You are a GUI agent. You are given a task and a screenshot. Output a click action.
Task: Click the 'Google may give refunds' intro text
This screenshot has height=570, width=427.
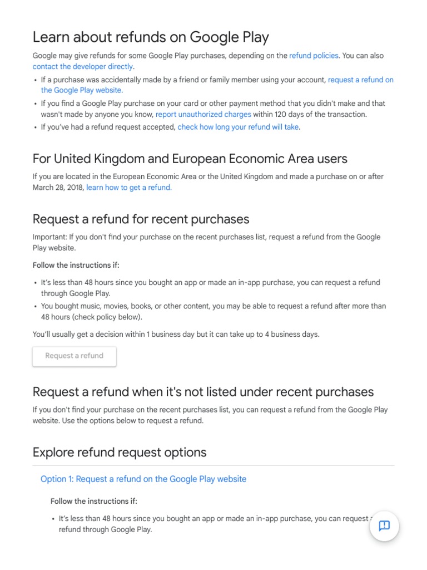[x=160, y=56]
